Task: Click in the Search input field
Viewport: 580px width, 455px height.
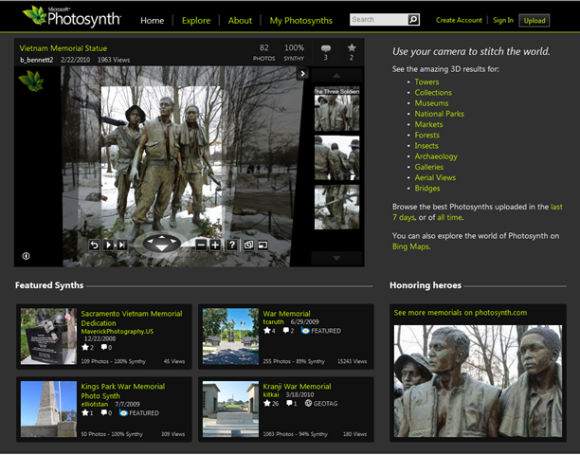Action: tap(377, 19)
